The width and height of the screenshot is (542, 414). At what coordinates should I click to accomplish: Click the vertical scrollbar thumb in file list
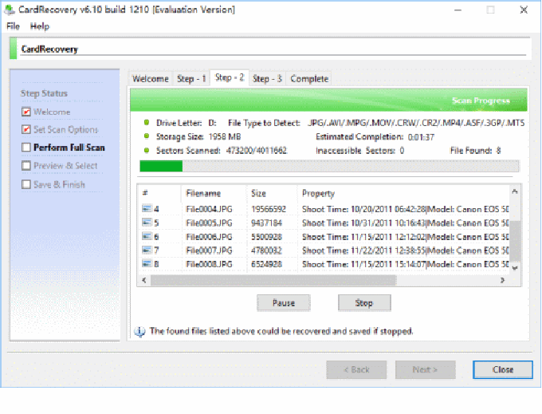pyautogui.click(x=515, y=240)
